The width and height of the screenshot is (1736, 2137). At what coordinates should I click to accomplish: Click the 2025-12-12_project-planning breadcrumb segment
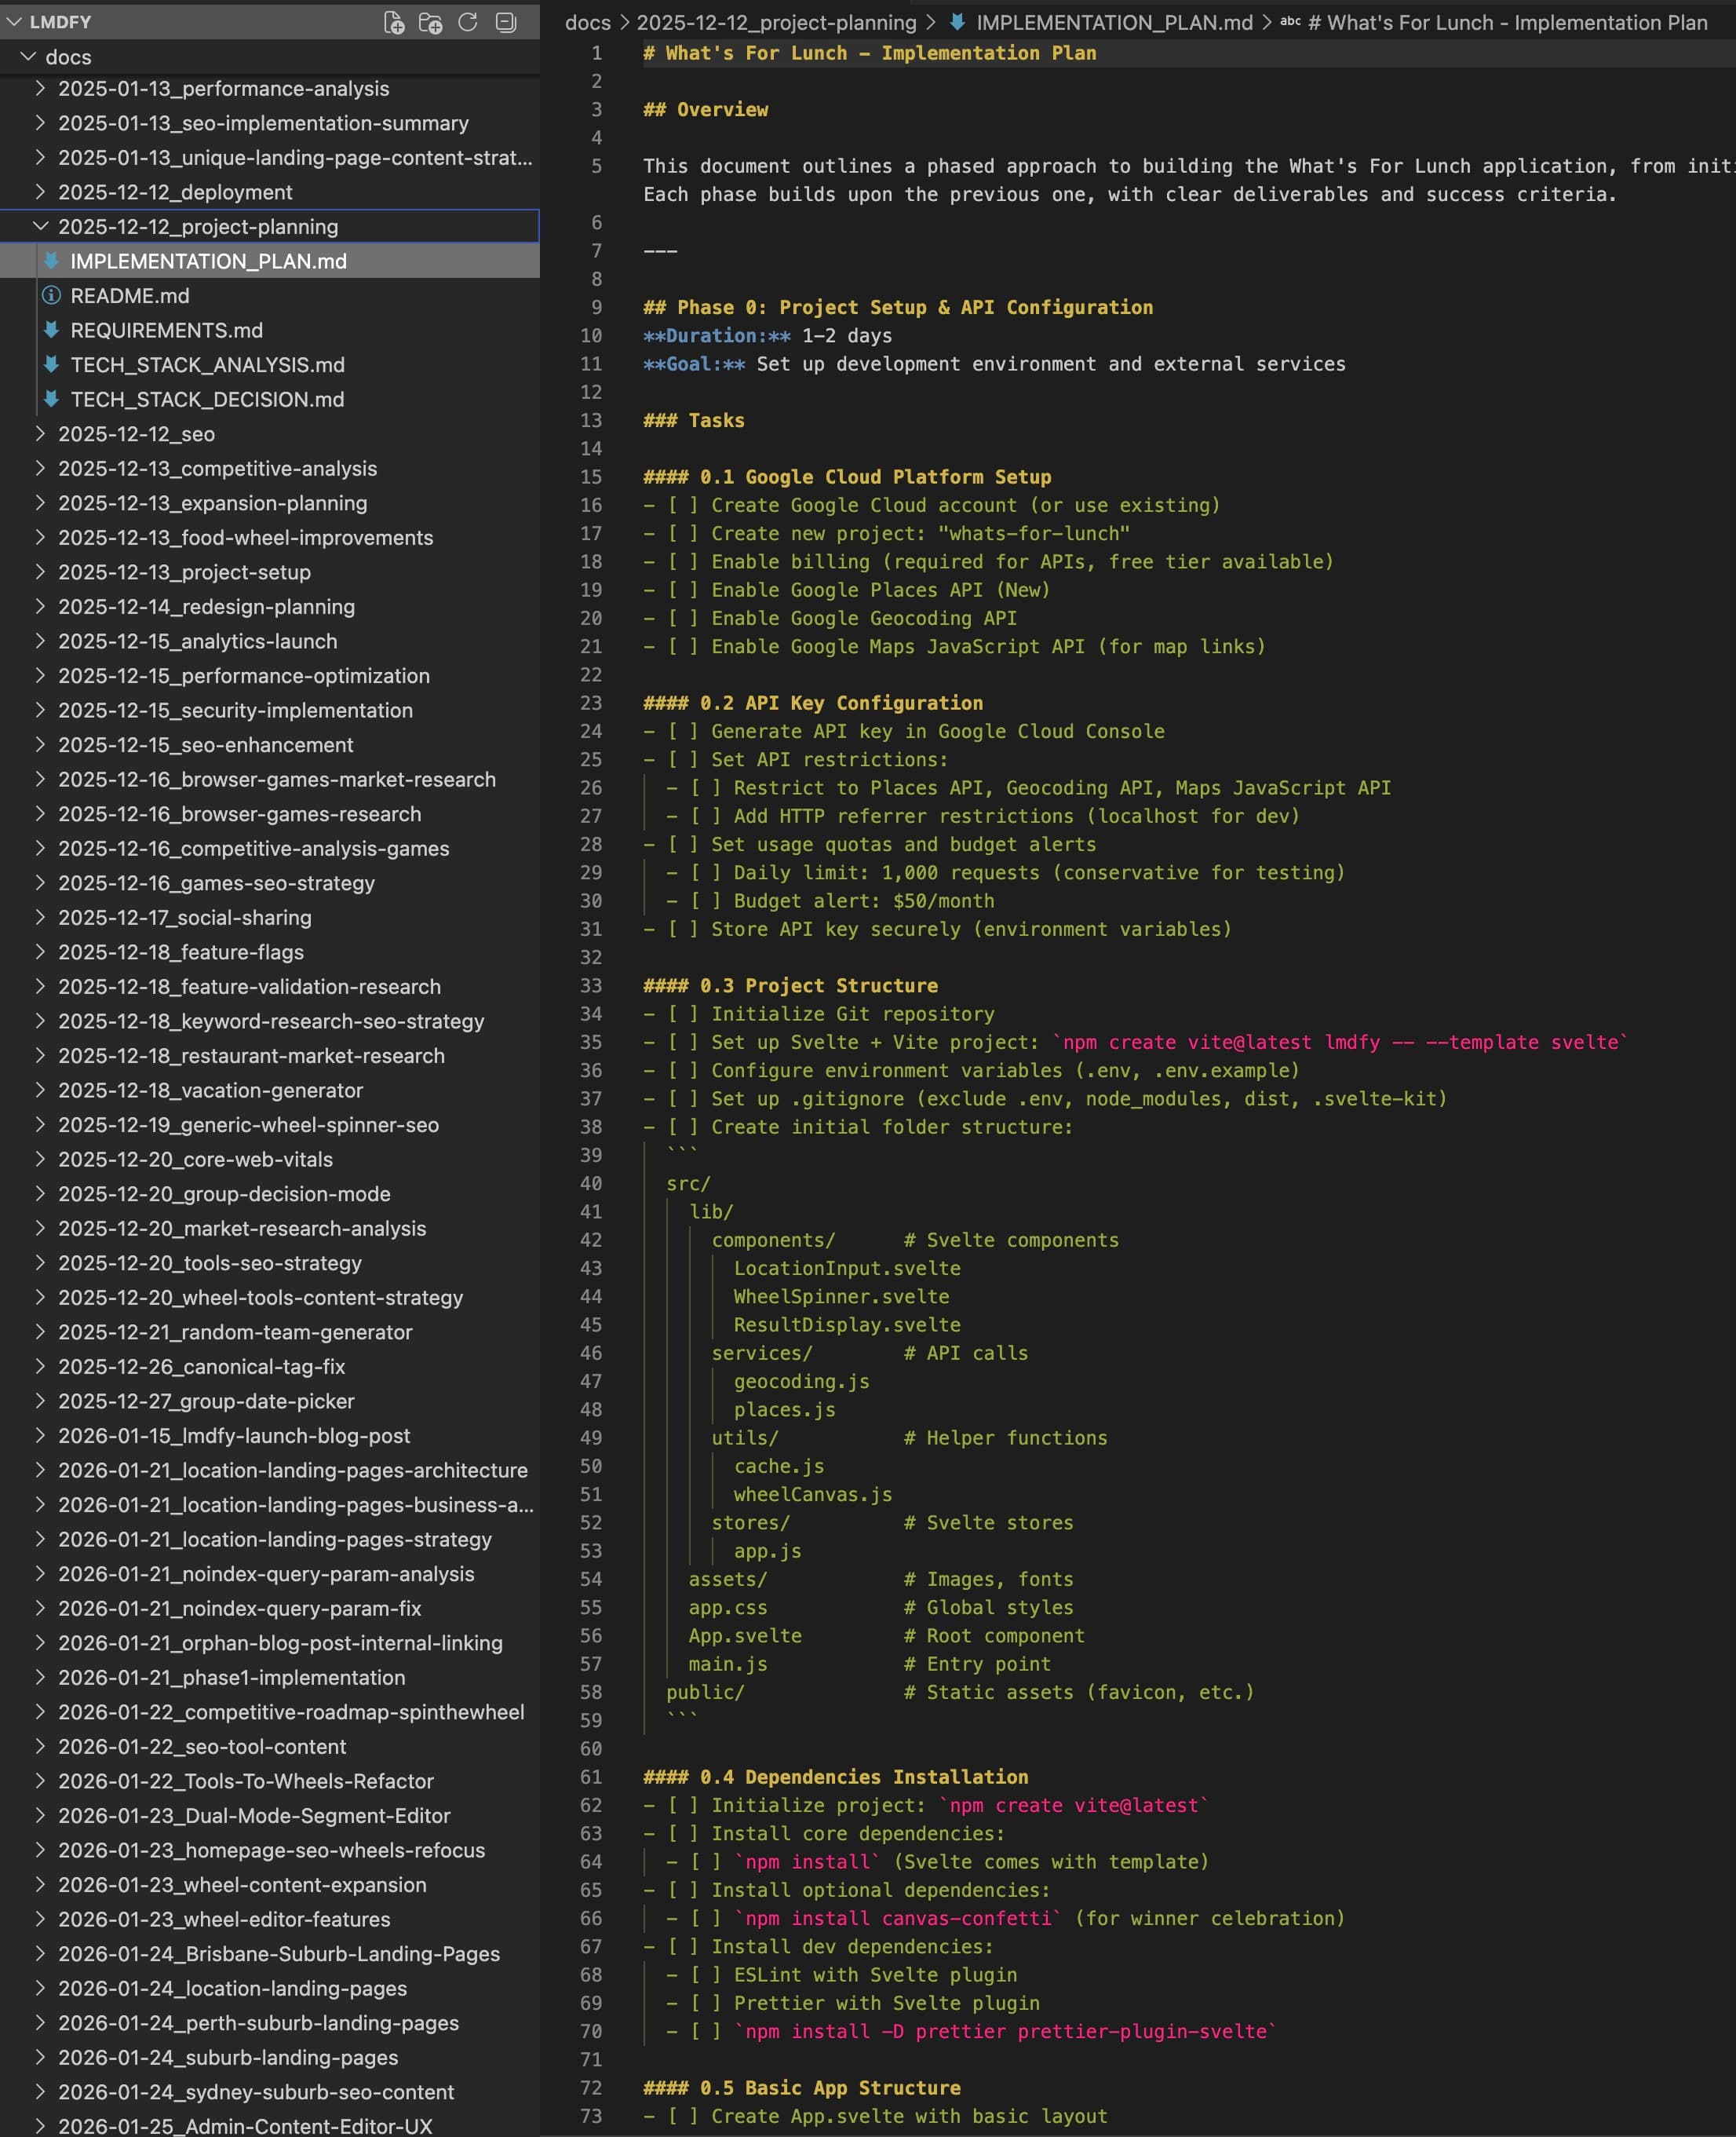pyautogui.click(x=776, y=22)
